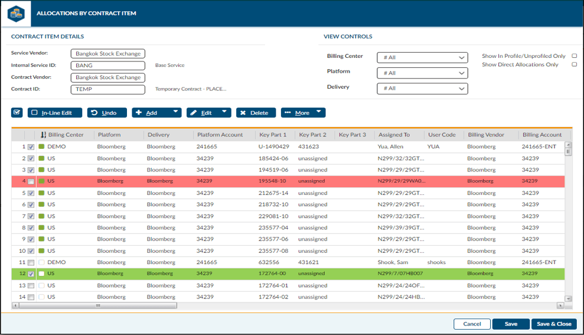Click white status square in row 14
The width and height of the screenshot is (584, 335).
(41, 297)
